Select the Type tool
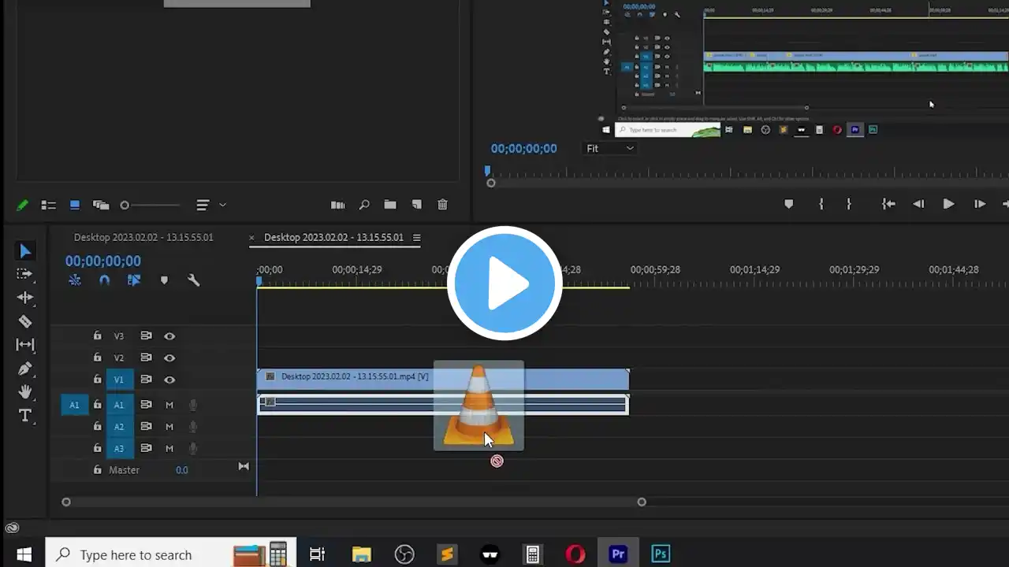The height and width of the screenshot is (567, 1009). pos(25,416)
